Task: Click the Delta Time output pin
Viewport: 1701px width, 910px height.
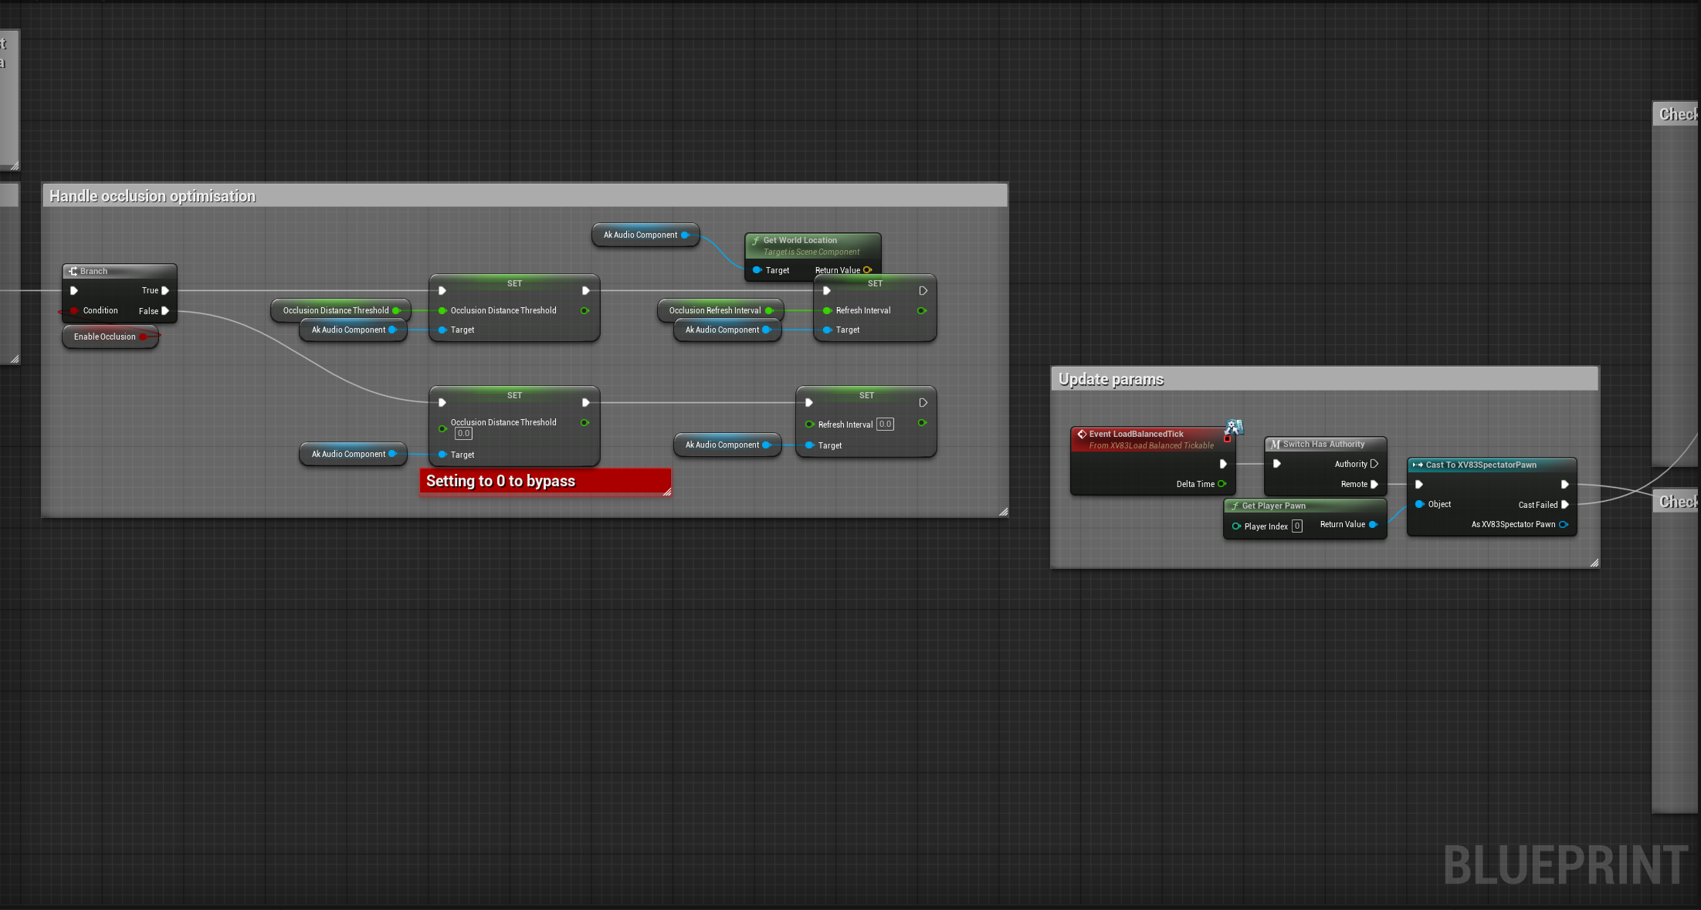Action: pyautogui.click(x=1222, y=484)
